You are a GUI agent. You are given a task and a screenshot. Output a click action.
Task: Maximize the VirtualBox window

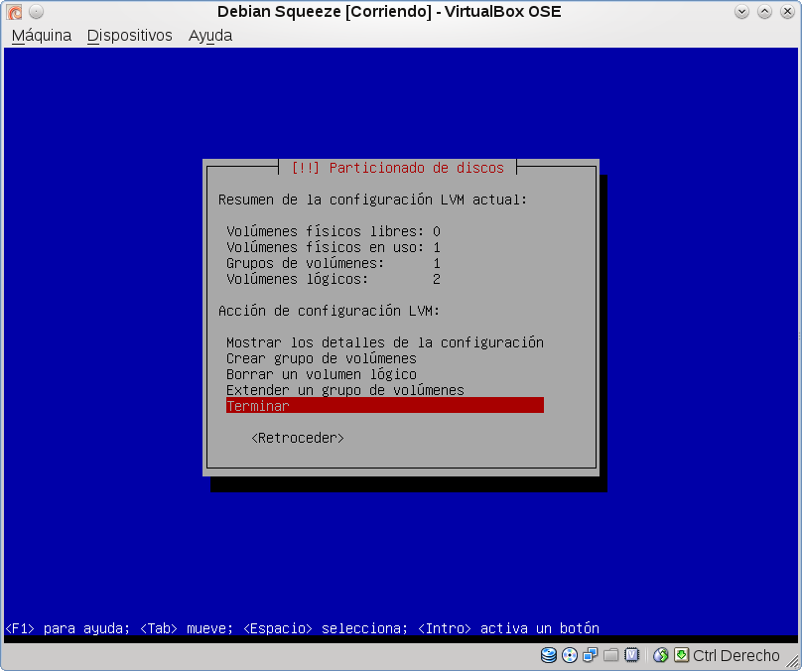coord(764,11)
